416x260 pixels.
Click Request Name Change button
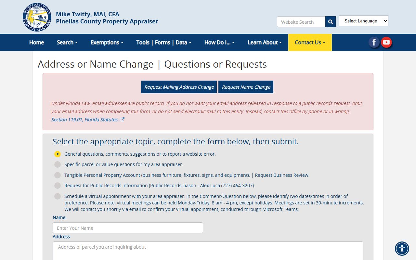246,87
